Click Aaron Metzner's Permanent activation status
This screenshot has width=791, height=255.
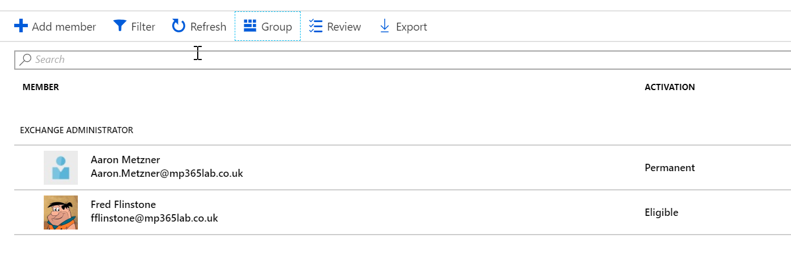[x=669, y=168]
